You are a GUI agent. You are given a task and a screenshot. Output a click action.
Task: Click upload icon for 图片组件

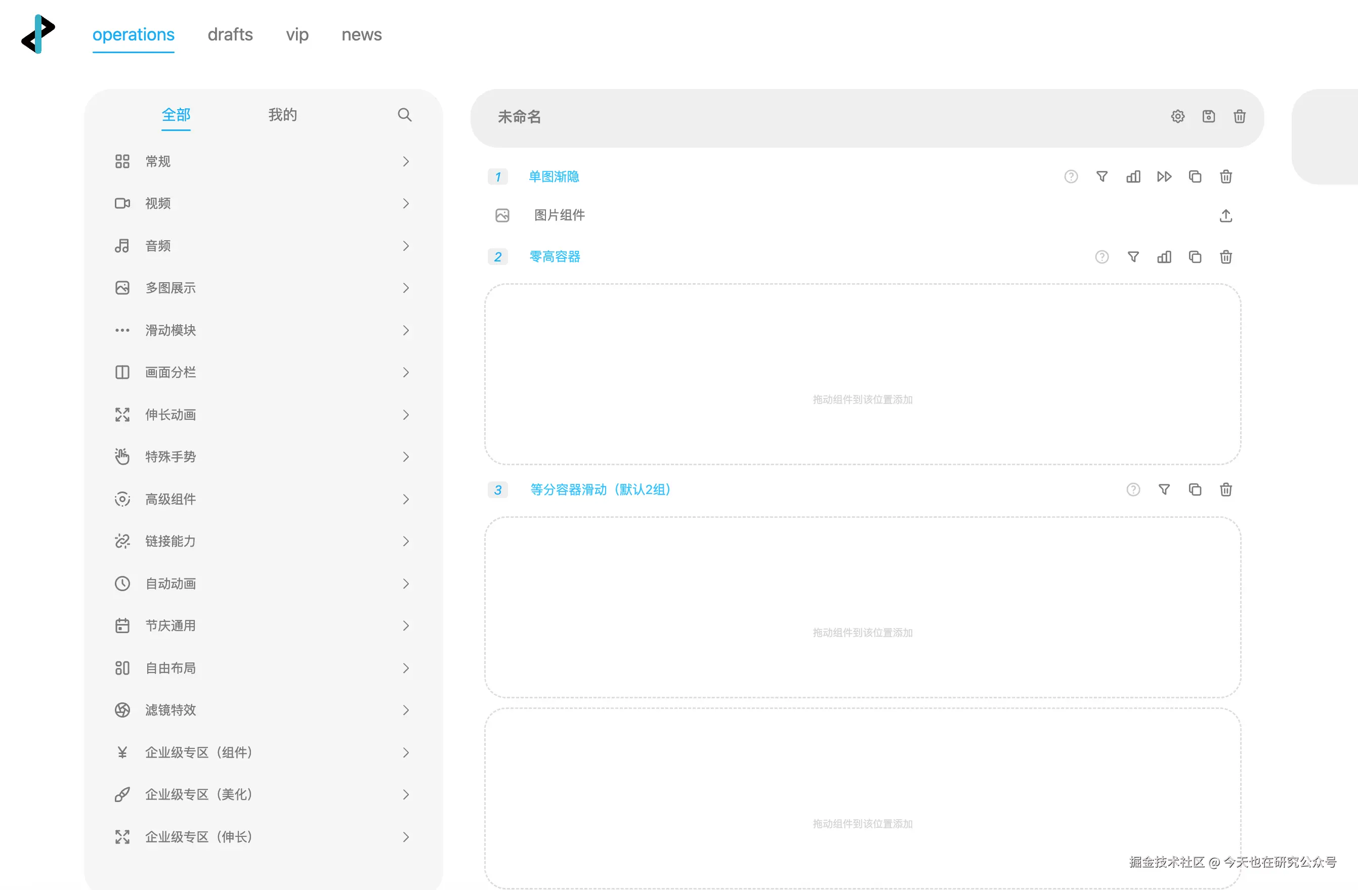1225,215
